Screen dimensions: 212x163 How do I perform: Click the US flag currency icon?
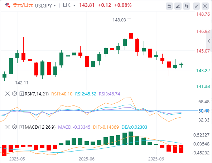8,5
